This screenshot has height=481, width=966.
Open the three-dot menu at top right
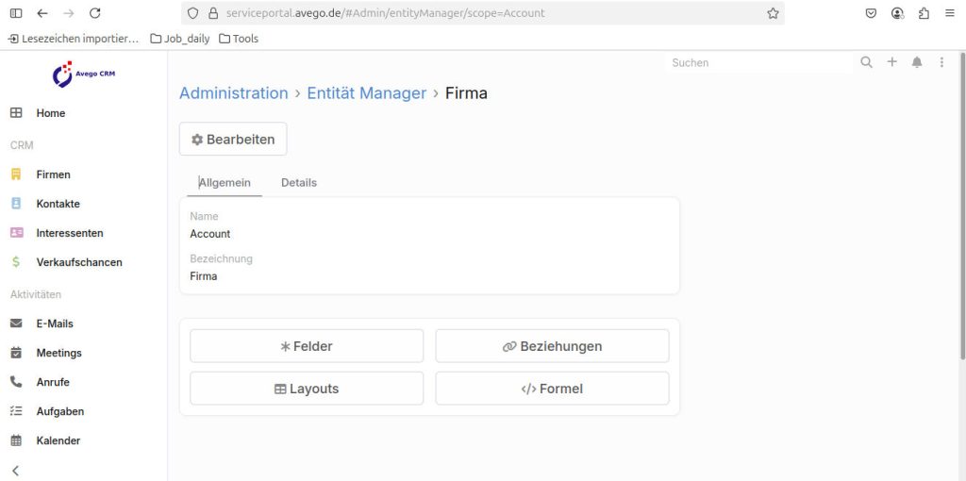coord(941,62)
